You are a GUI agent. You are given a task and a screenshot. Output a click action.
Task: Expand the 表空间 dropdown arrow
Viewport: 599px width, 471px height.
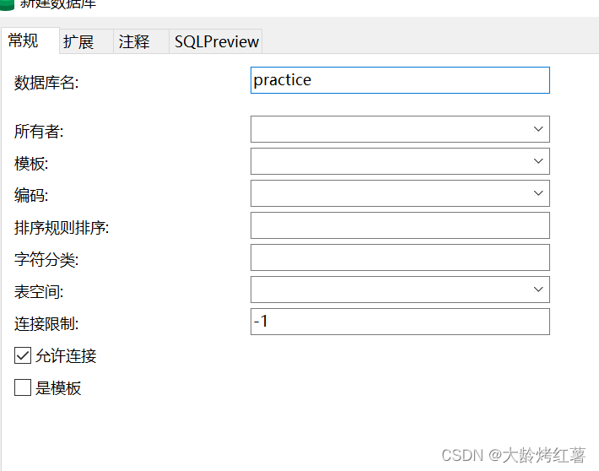click(538, 290)
